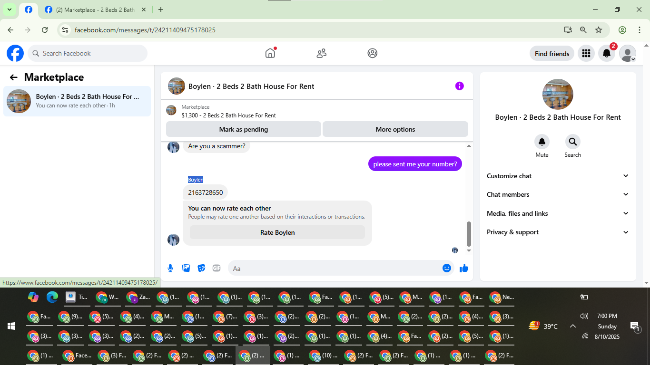650x365 pixels.
Task: Open volume control in tray
Action: click(584, 316)
